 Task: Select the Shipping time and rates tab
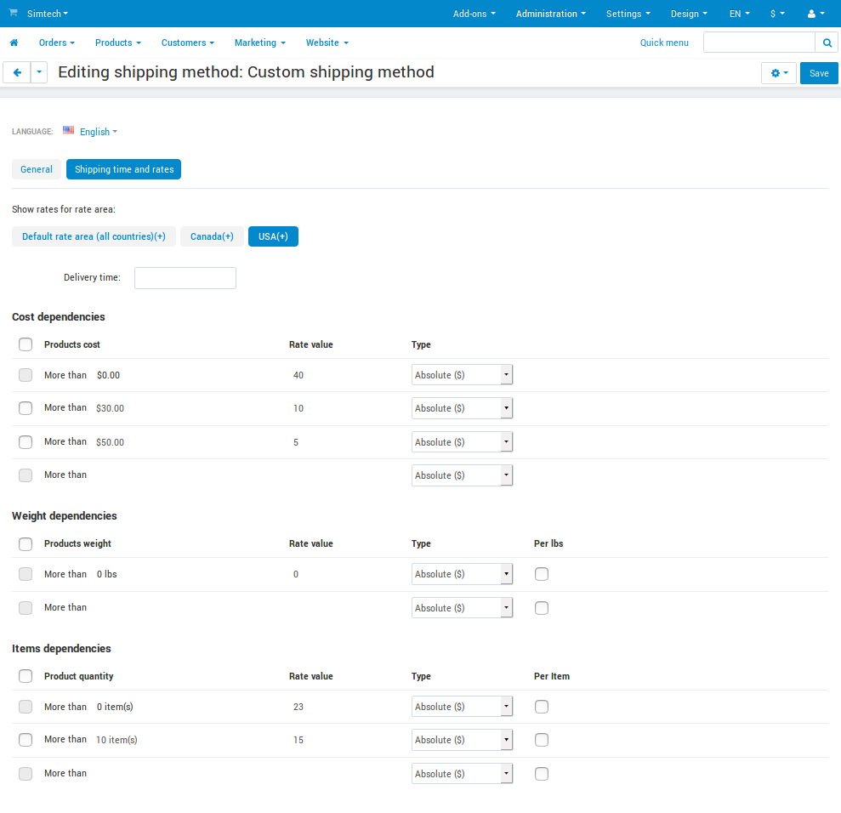pos(124,169)
